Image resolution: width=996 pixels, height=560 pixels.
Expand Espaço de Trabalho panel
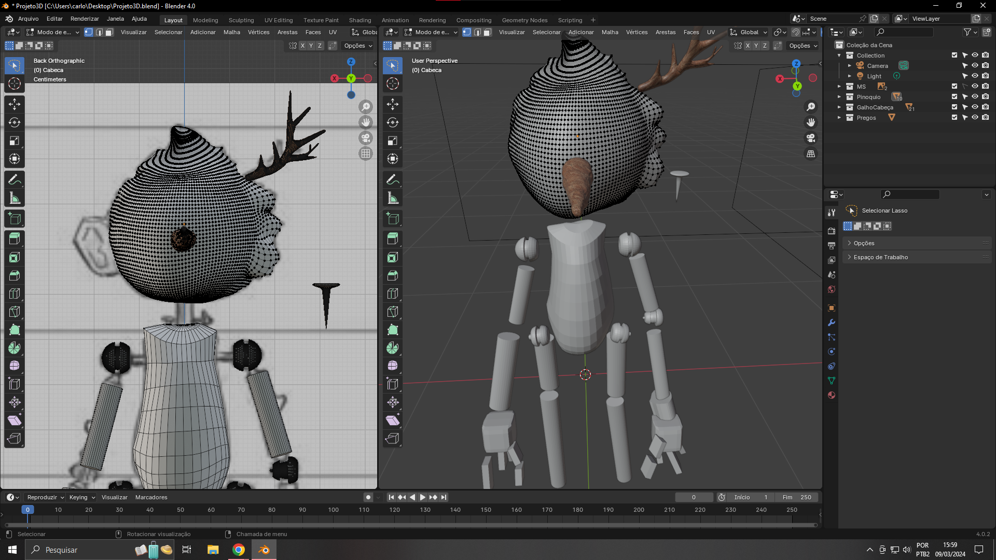880,257
